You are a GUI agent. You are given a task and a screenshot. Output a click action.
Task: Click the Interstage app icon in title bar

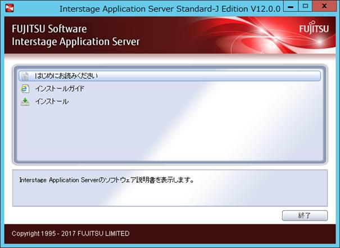click(x=10, y=8)
